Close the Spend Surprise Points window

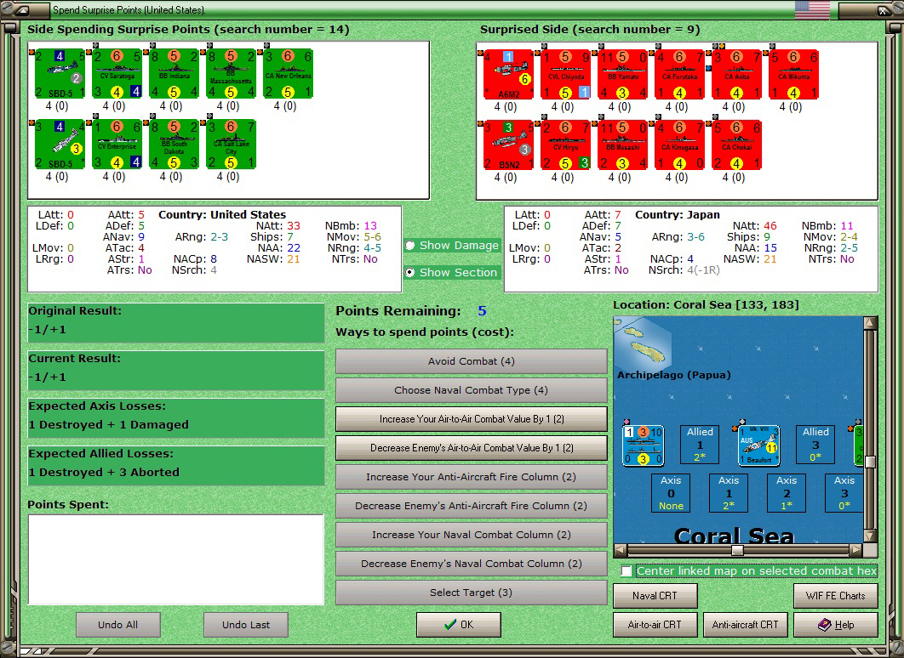883,10
